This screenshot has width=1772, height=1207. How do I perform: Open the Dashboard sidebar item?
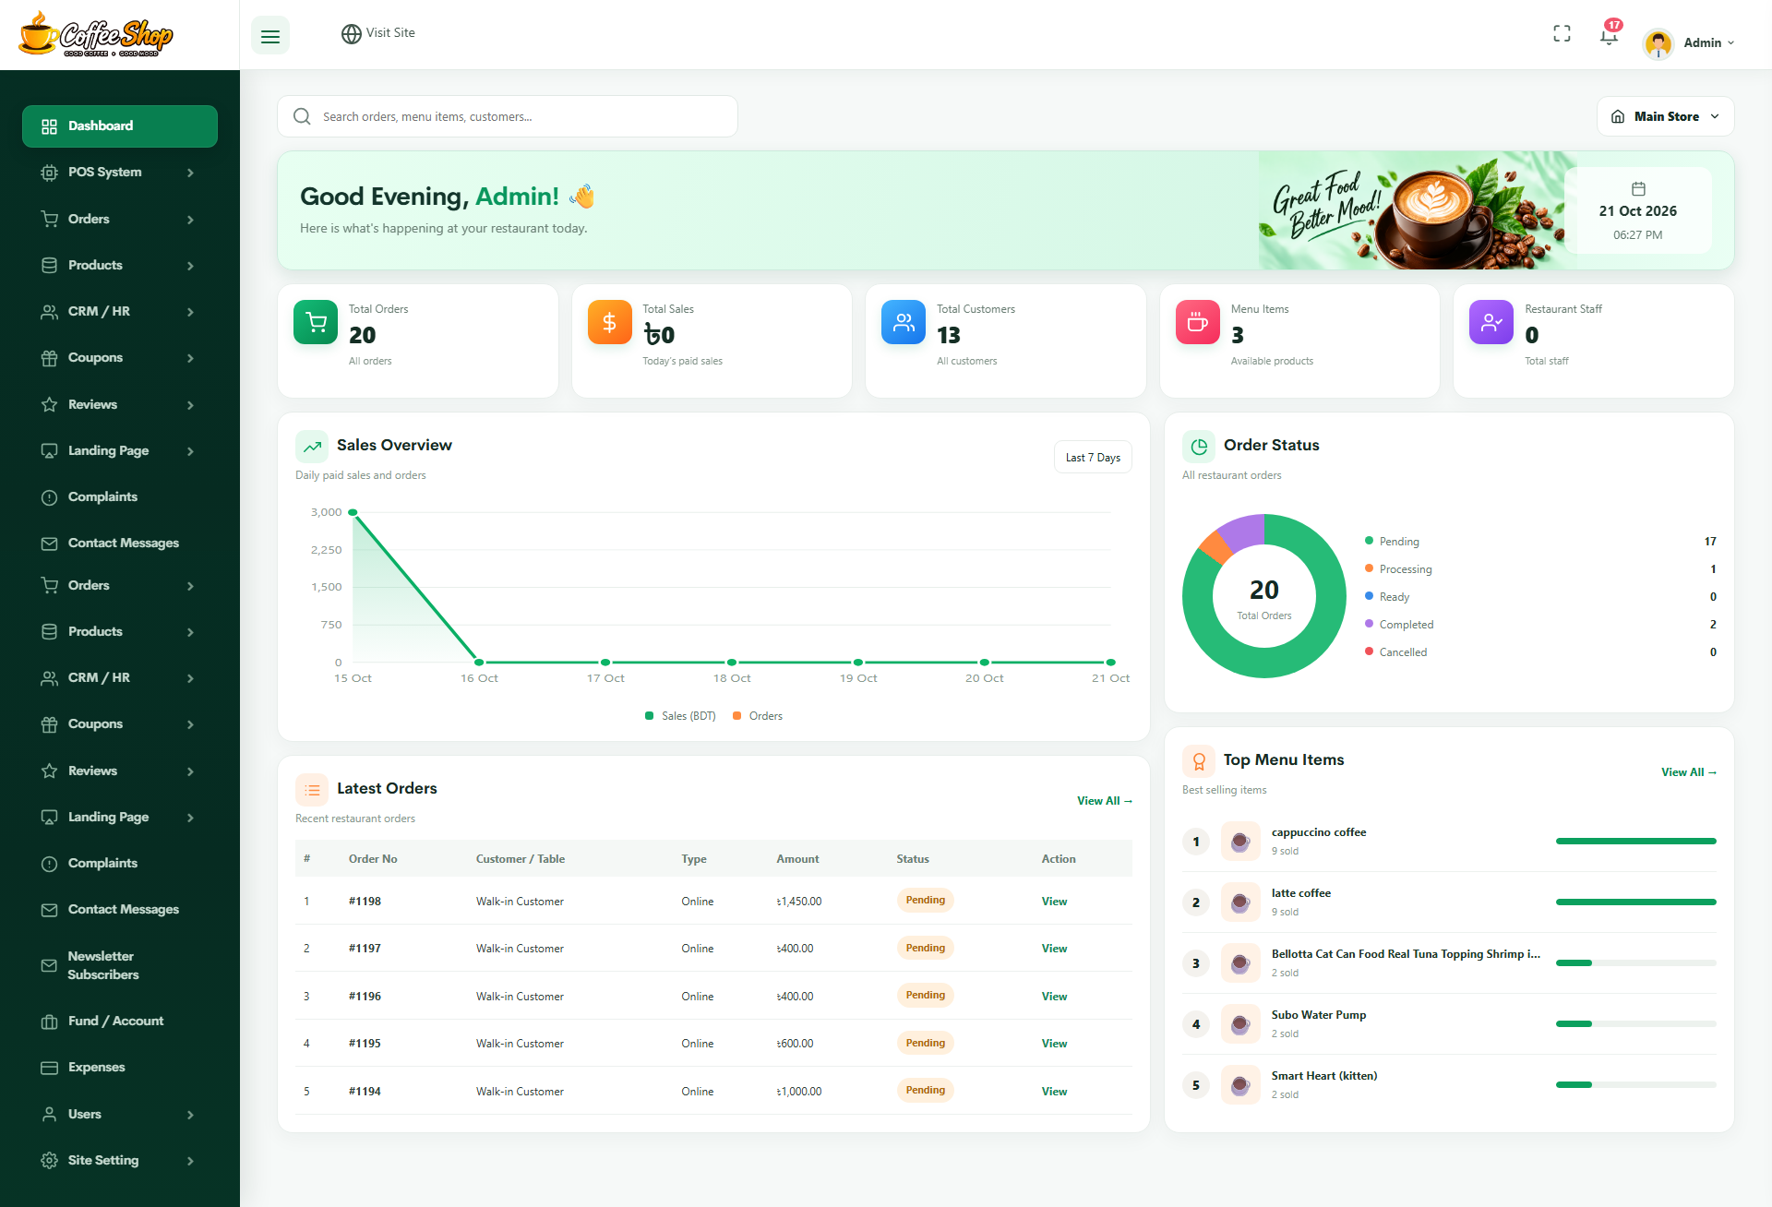(x=119, y=126)
